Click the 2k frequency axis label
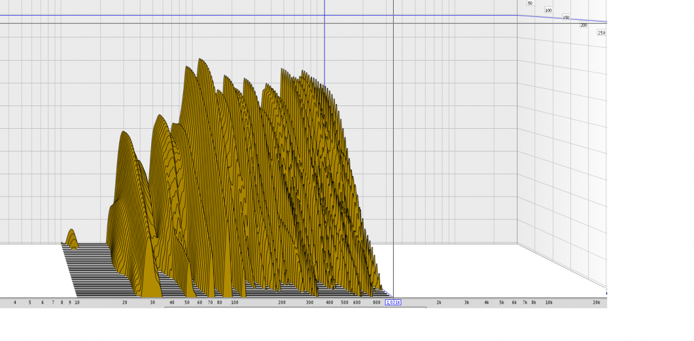Screen dimensions: 694x341 tap(439, 303)
